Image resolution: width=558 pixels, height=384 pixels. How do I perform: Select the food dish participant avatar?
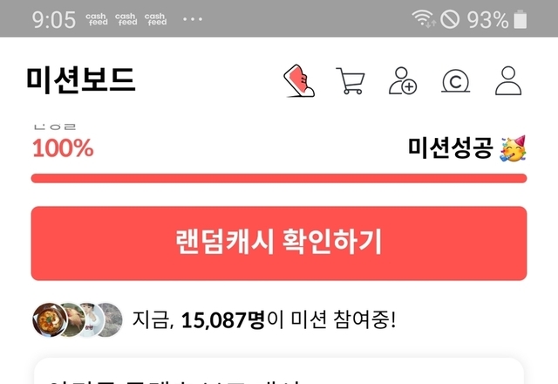tap(50, 319)
